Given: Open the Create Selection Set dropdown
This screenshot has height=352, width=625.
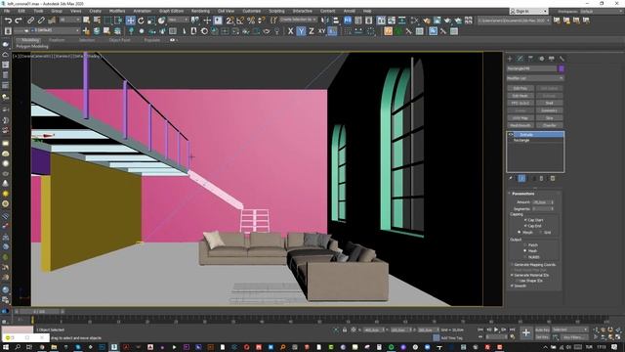Looking at the screenshot, I should coord(298,20).
